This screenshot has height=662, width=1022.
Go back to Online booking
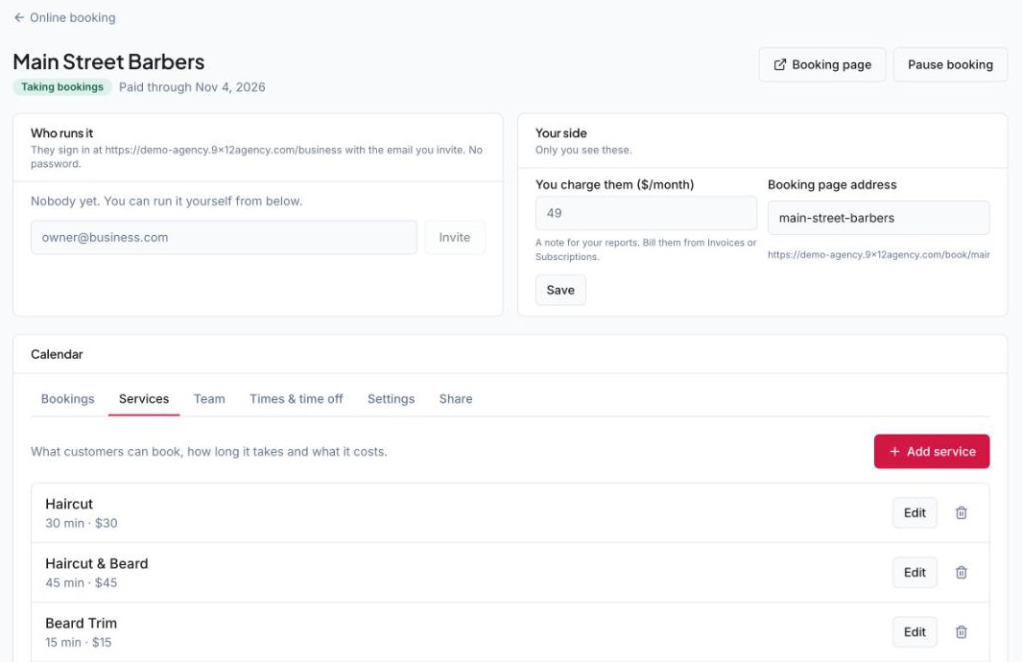(64, 17)
